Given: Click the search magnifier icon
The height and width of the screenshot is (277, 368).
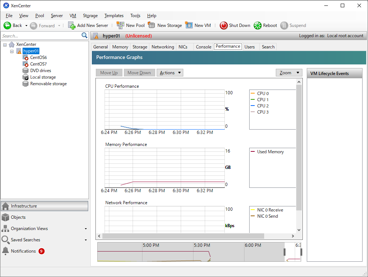Looking at the screenshot, I should (84, 35).
